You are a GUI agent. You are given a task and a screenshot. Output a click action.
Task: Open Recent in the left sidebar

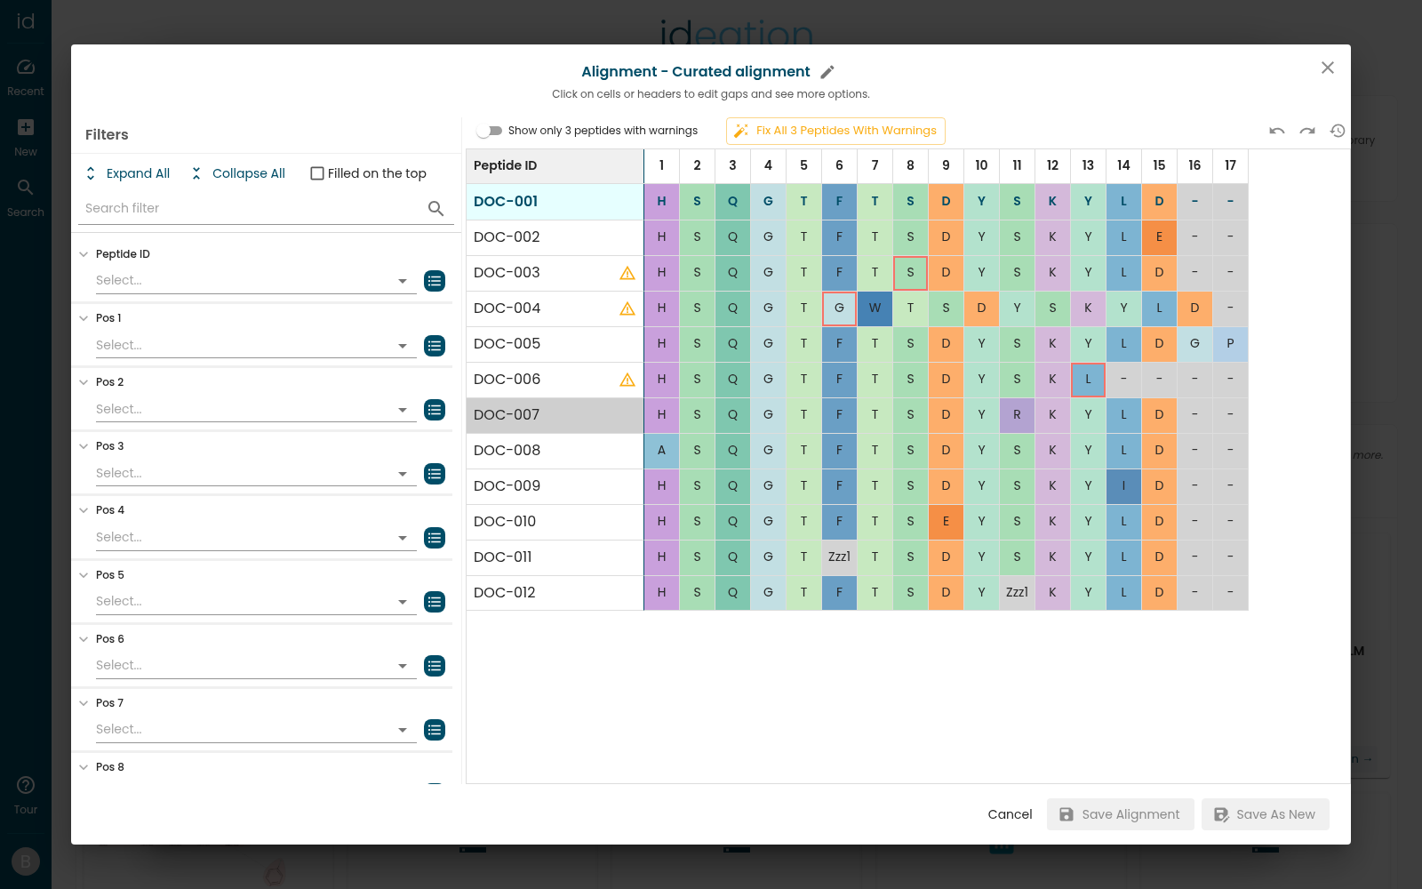(26, 77)
